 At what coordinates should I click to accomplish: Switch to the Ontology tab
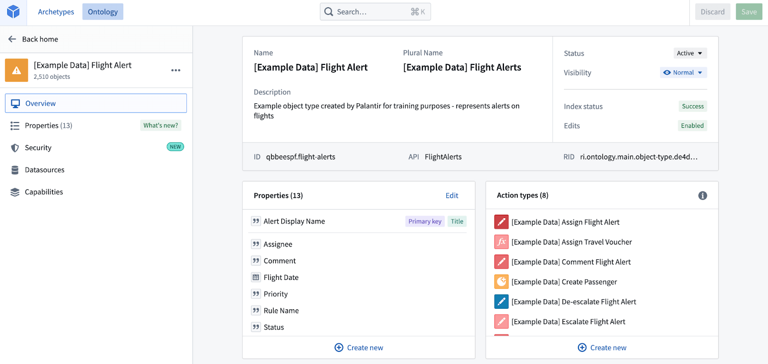pyautogui.click(x=103, y=12)
